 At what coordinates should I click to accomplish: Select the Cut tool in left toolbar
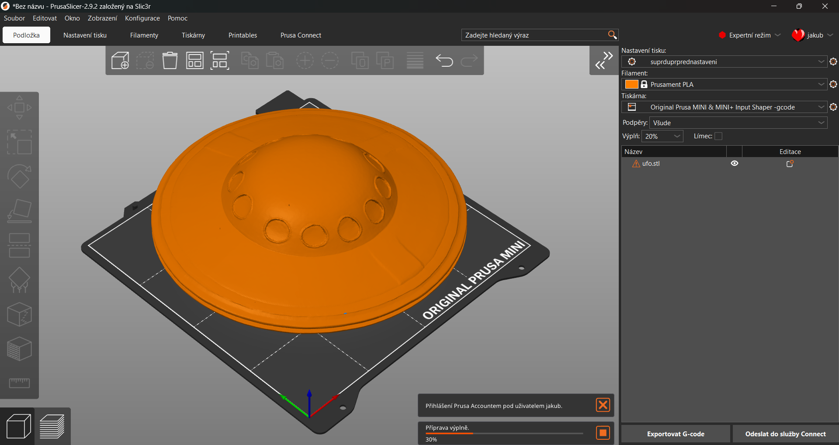(19, 246)
